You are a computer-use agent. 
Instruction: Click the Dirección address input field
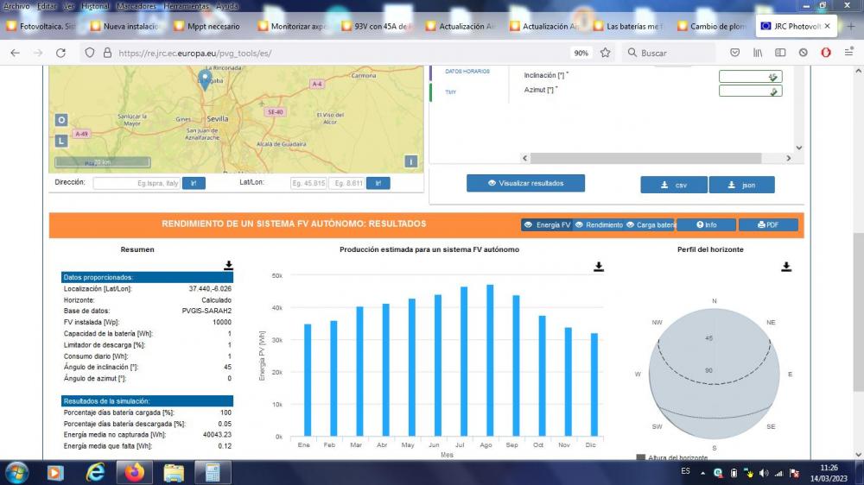click(x=137, y=183)
